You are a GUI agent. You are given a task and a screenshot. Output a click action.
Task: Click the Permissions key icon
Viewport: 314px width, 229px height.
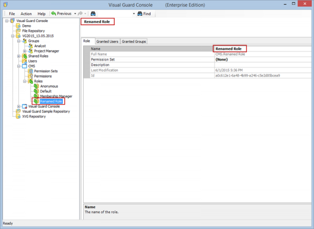point(30,76)
